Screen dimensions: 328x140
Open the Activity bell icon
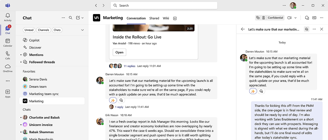[8, 17]
